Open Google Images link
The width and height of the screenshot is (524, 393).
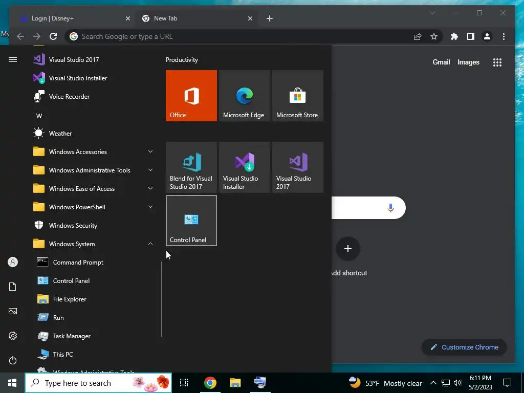[468, 62]
